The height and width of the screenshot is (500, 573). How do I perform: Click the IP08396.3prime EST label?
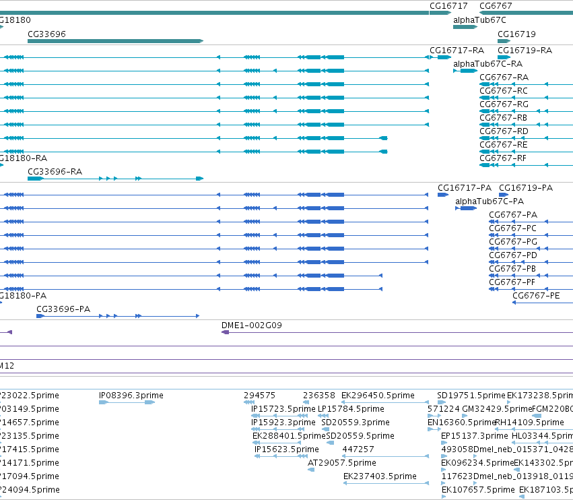tap(131, 396)
